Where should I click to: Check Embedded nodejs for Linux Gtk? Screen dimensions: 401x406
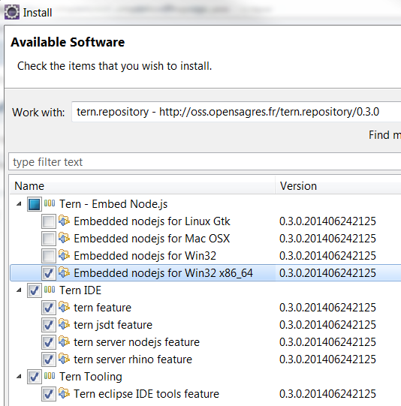point(49,221)
